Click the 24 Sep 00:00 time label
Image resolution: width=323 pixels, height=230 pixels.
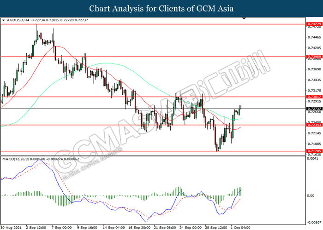click(x=191, y=228)
